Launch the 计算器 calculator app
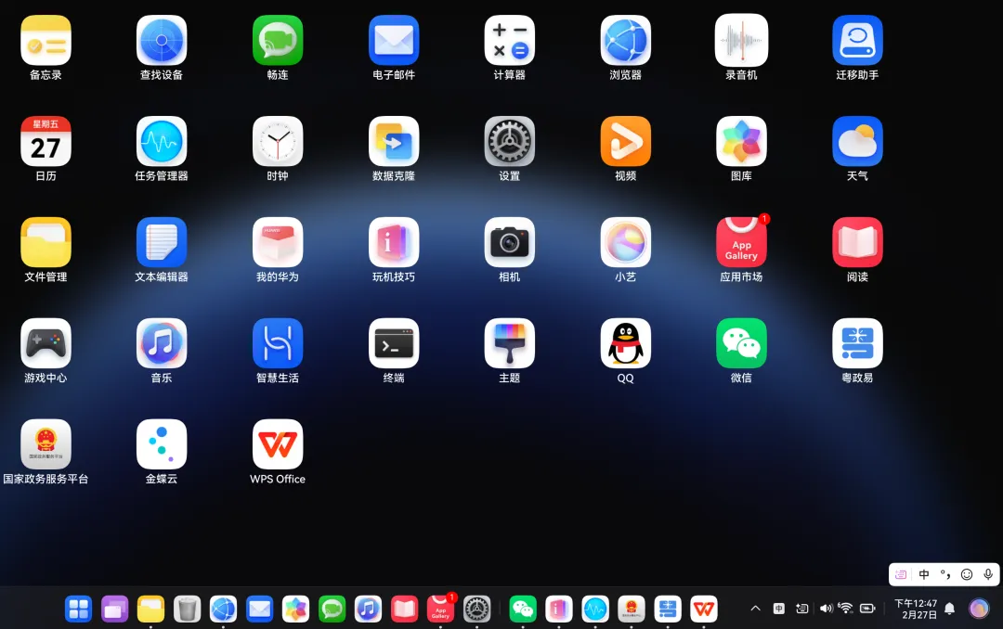 509,40
